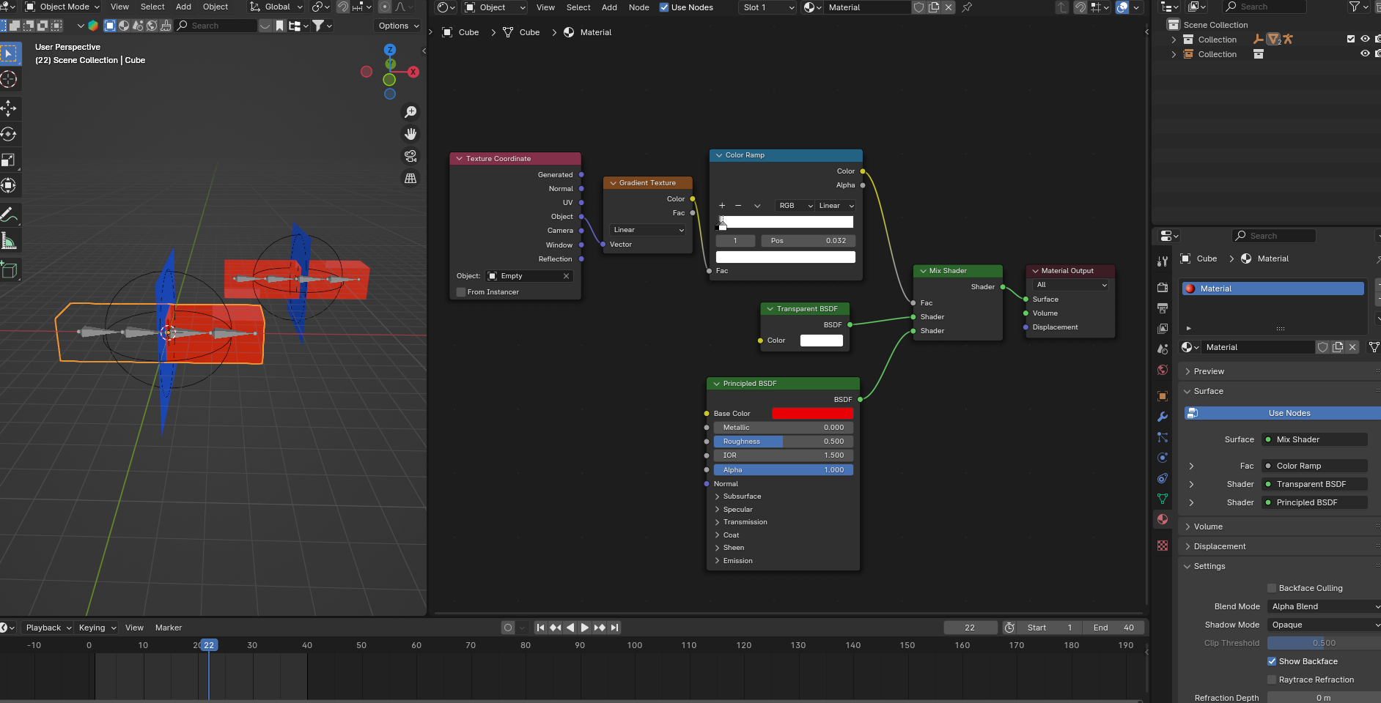Screen dimensions: 1381x703
Task: Open the Tool properties tab
Action: (x=1163, y=261)
